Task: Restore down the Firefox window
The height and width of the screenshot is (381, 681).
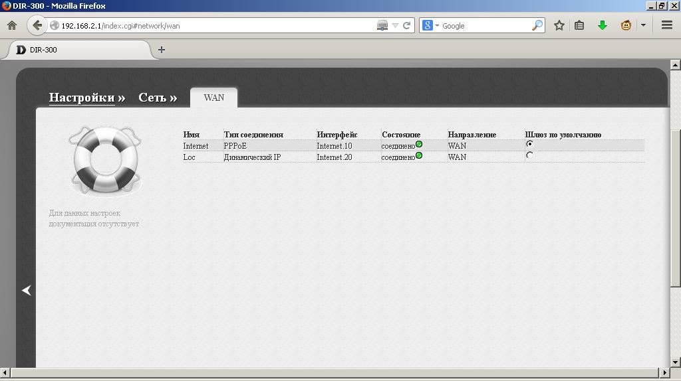Action: click(x=661, y=5)
